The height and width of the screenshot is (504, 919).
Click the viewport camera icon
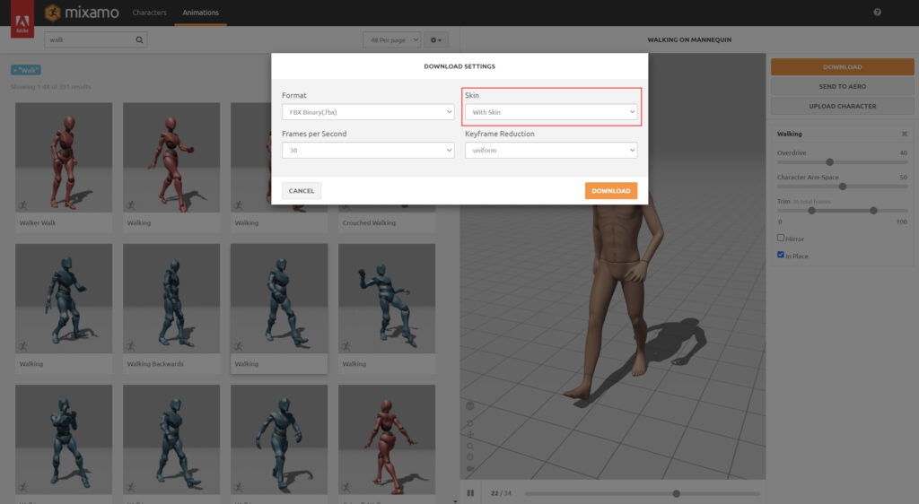pos(470,468)
